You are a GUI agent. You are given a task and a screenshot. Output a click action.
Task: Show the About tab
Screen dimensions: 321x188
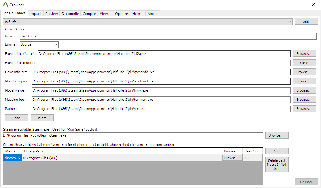click(x=153, y=14)
